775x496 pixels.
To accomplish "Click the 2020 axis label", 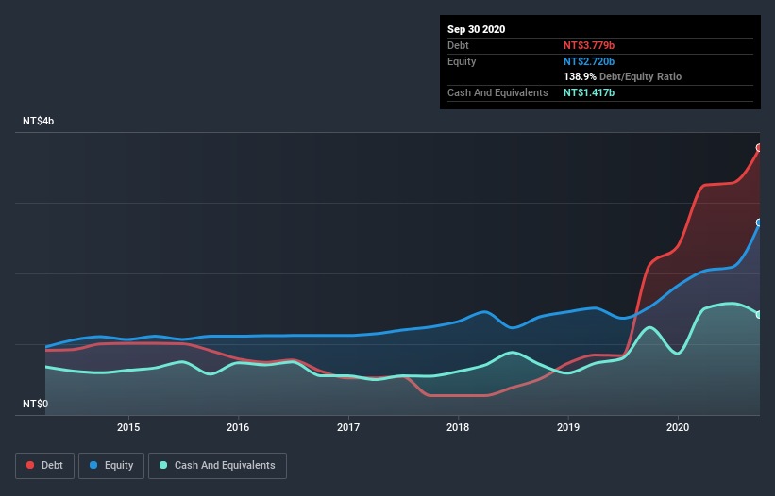I will (678, 427).
